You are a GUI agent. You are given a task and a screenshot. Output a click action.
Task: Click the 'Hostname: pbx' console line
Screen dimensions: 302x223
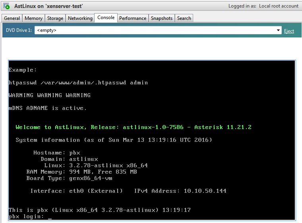click(56, 153)
